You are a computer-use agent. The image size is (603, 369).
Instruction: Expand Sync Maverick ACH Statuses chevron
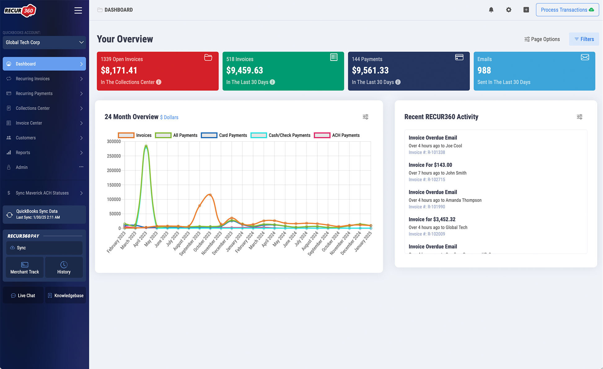tap(81, 193)
